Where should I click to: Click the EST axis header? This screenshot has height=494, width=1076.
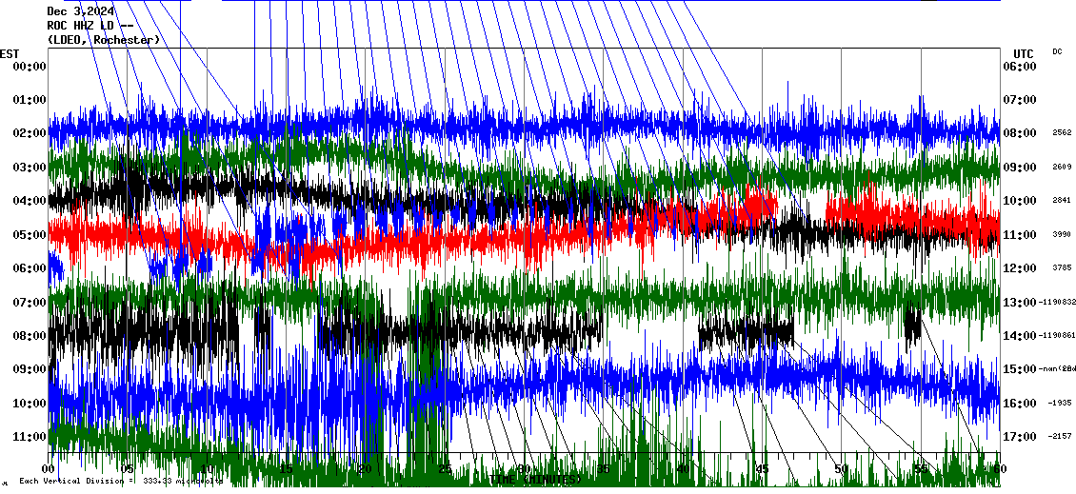click(x=10, y=52)
